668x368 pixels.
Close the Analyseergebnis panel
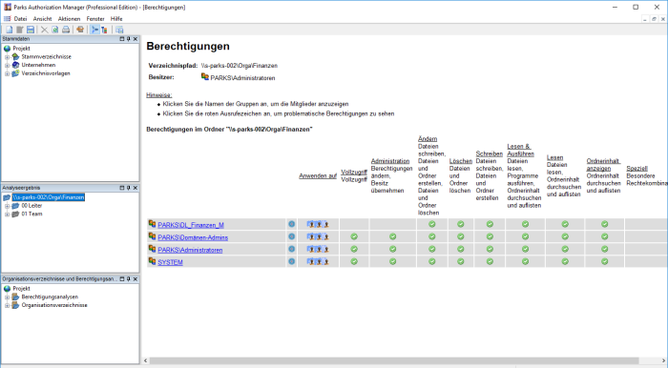tap(136, 188)
